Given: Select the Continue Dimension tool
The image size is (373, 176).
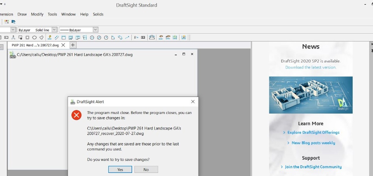Looking at the screenshot, I should [x=78, y=38].
